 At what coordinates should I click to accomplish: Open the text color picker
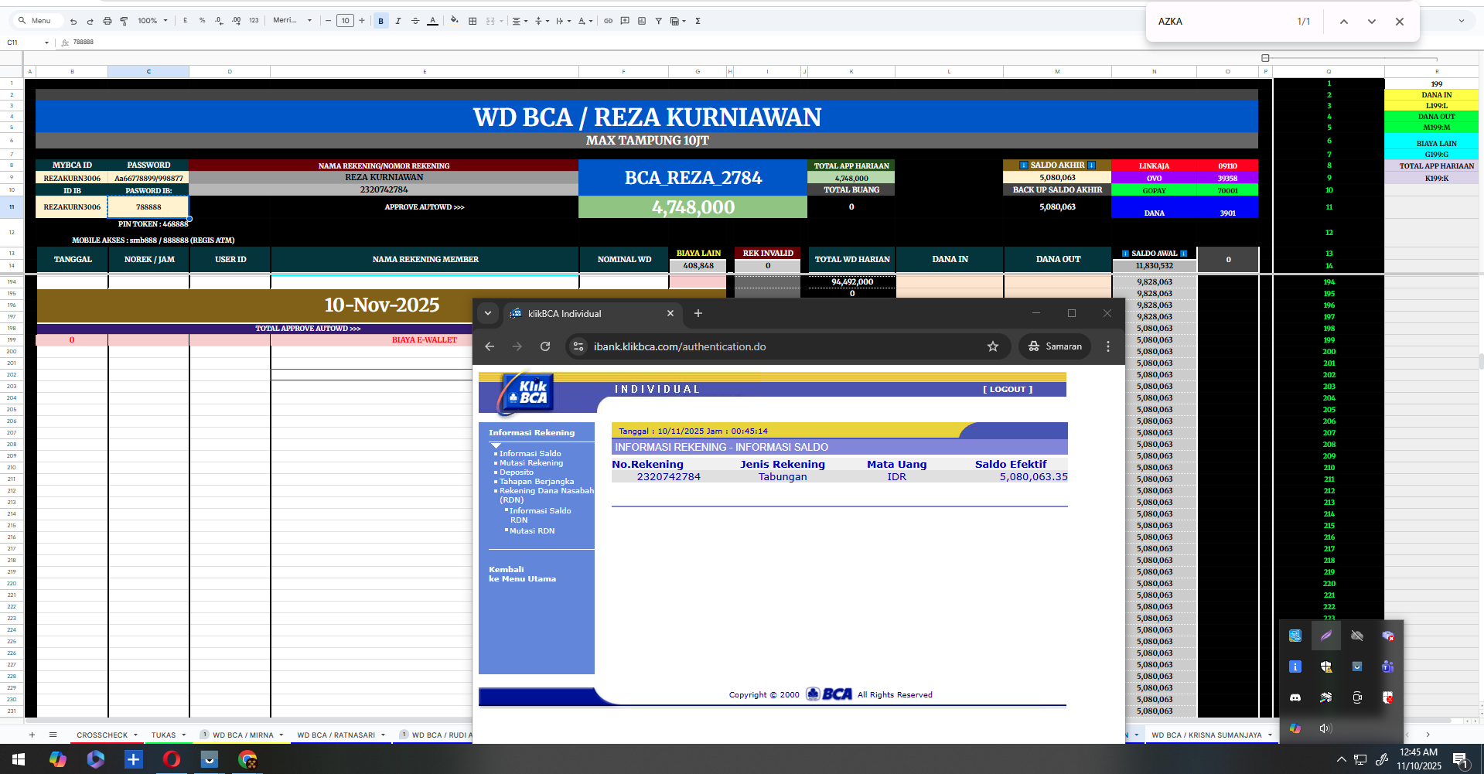click(x=432, y=21)
